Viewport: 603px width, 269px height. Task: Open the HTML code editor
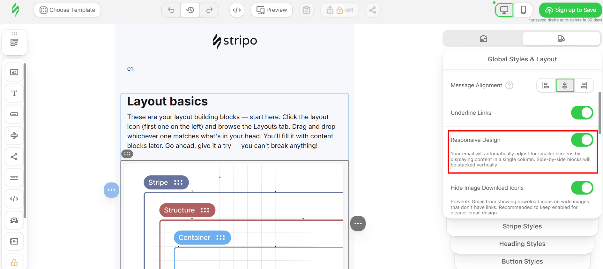[237, 10]
